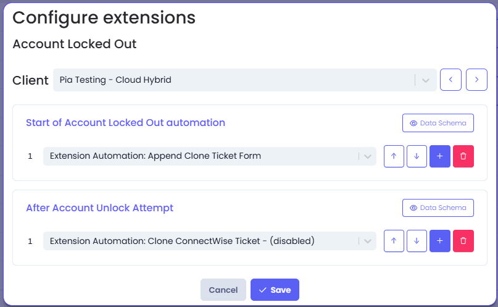The height and width of the screenshot is (307, 498).
Task: Move Append Clone Ticket Form extension down
Action: [x=417, y=156]
